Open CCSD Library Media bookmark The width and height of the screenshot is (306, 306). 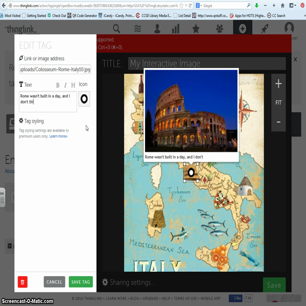154,15
